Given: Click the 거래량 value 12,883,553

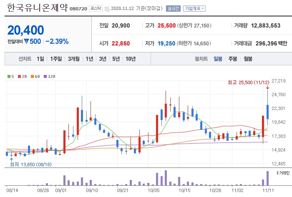Looking at the screenshot, I should tap(266, 26).
